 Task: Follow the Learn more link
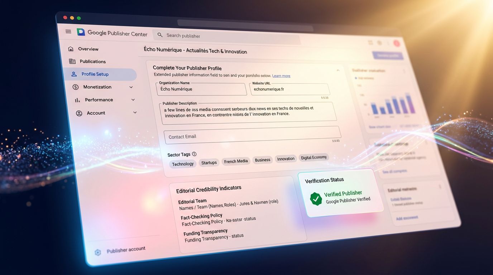click(x=281, y=76)
